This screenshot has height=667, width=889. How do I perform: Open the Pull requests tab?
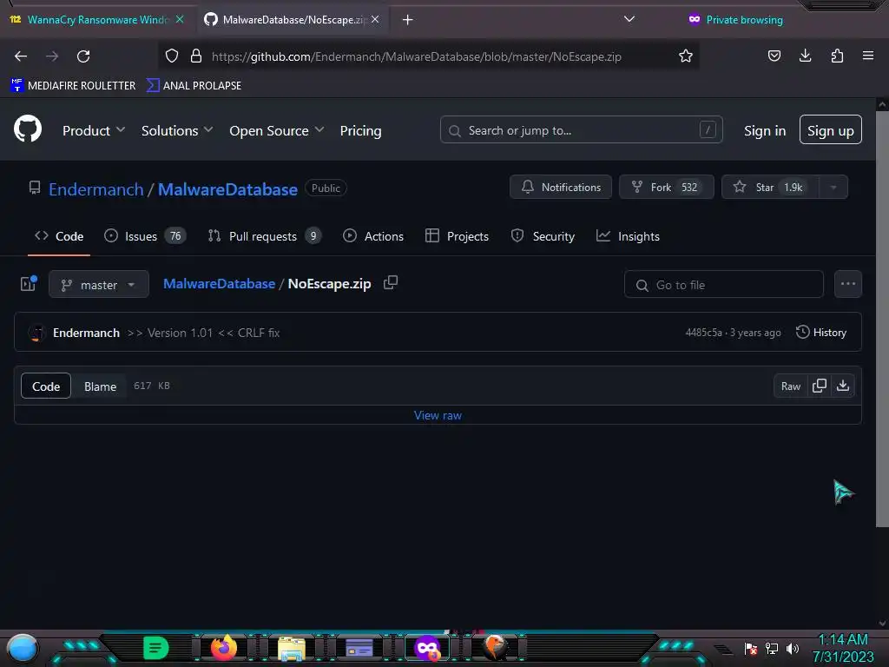(x=264, y=236)
